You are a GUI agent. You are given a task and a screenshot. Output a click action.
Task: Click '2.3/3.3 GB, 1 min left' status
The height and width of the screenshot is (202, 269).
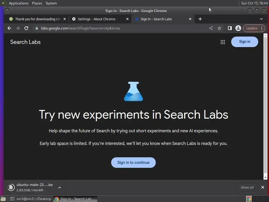[x=30, y=190]
